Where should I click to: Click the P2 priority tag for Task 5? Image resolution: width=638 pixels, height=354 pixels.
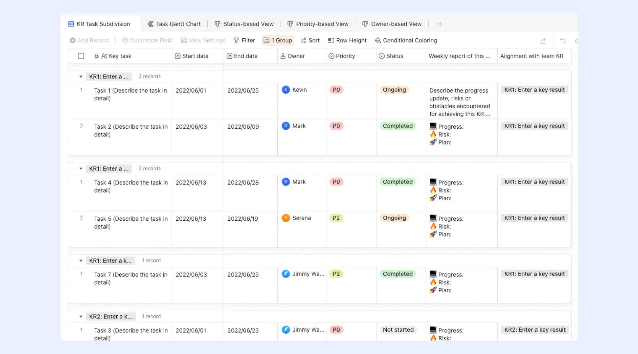tap(336, 218)
